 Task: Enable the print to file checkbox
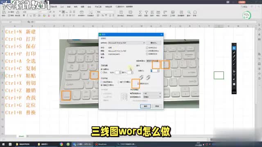(x=147, y=51)
